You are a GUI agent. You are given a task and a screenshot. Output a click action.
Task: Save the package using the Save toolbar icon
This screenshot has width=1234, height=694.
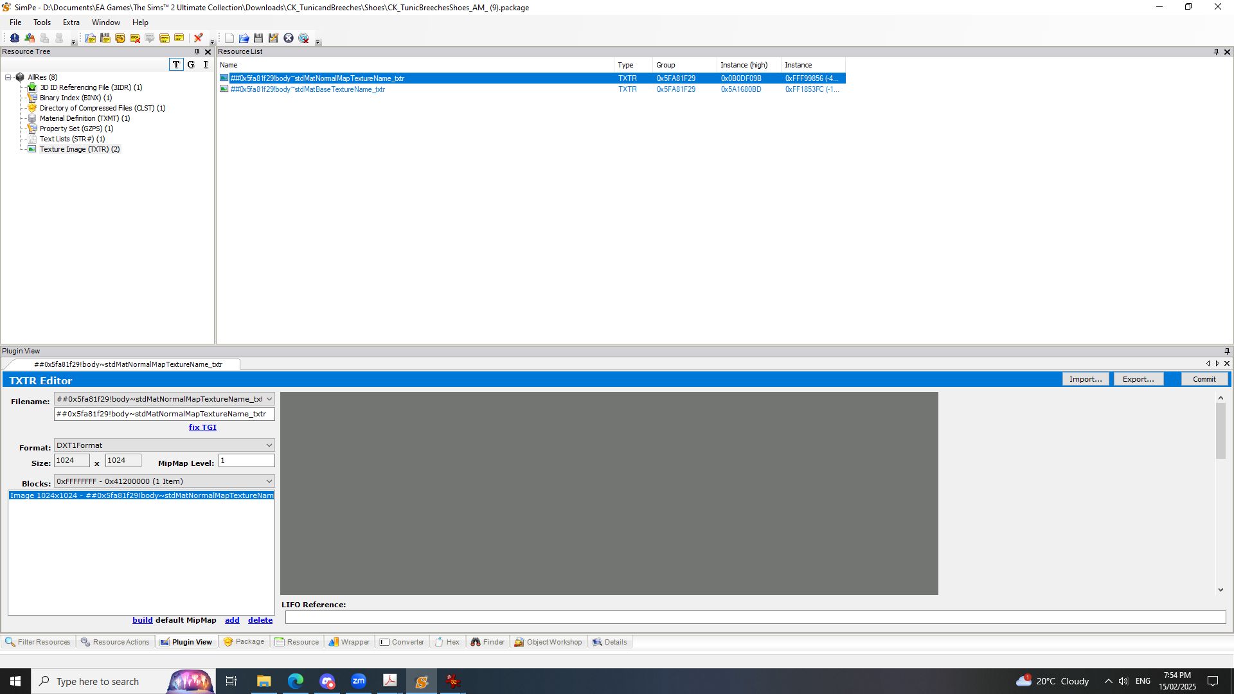click(x=258, y=38)
